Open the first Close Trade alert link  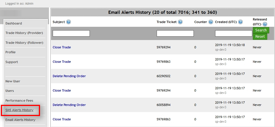(62, 47)
